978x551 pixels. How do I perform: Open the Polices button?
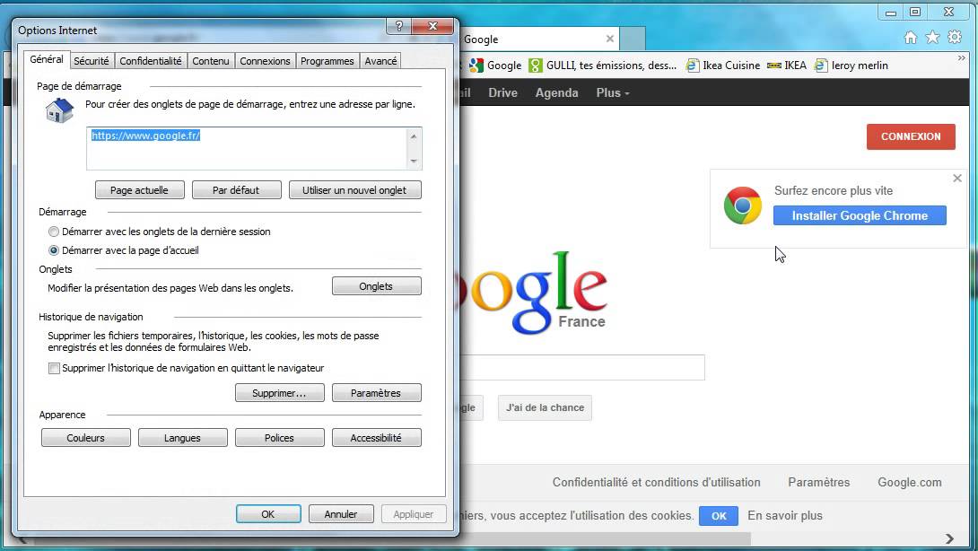[279, 438]
